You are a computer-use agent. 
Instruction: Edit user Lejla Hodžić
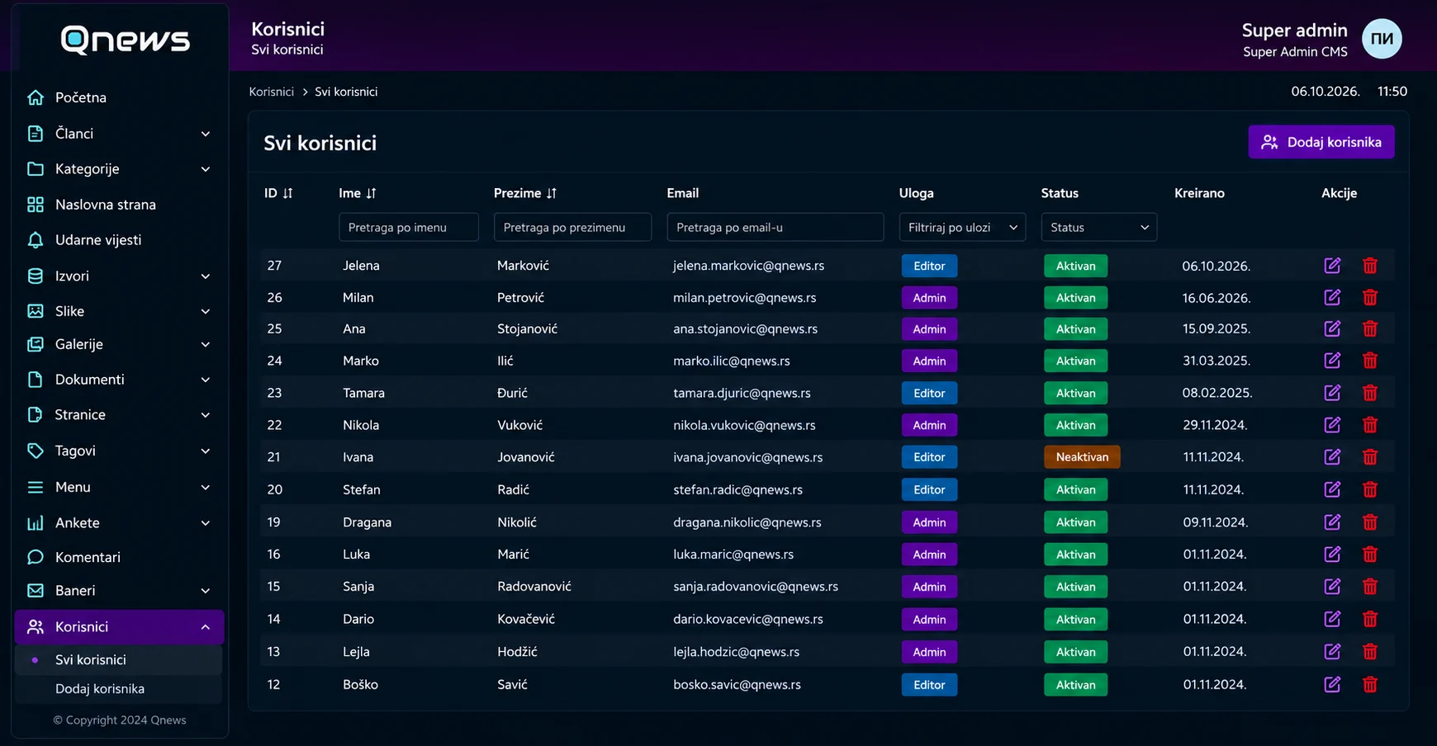coord(1332,651)
